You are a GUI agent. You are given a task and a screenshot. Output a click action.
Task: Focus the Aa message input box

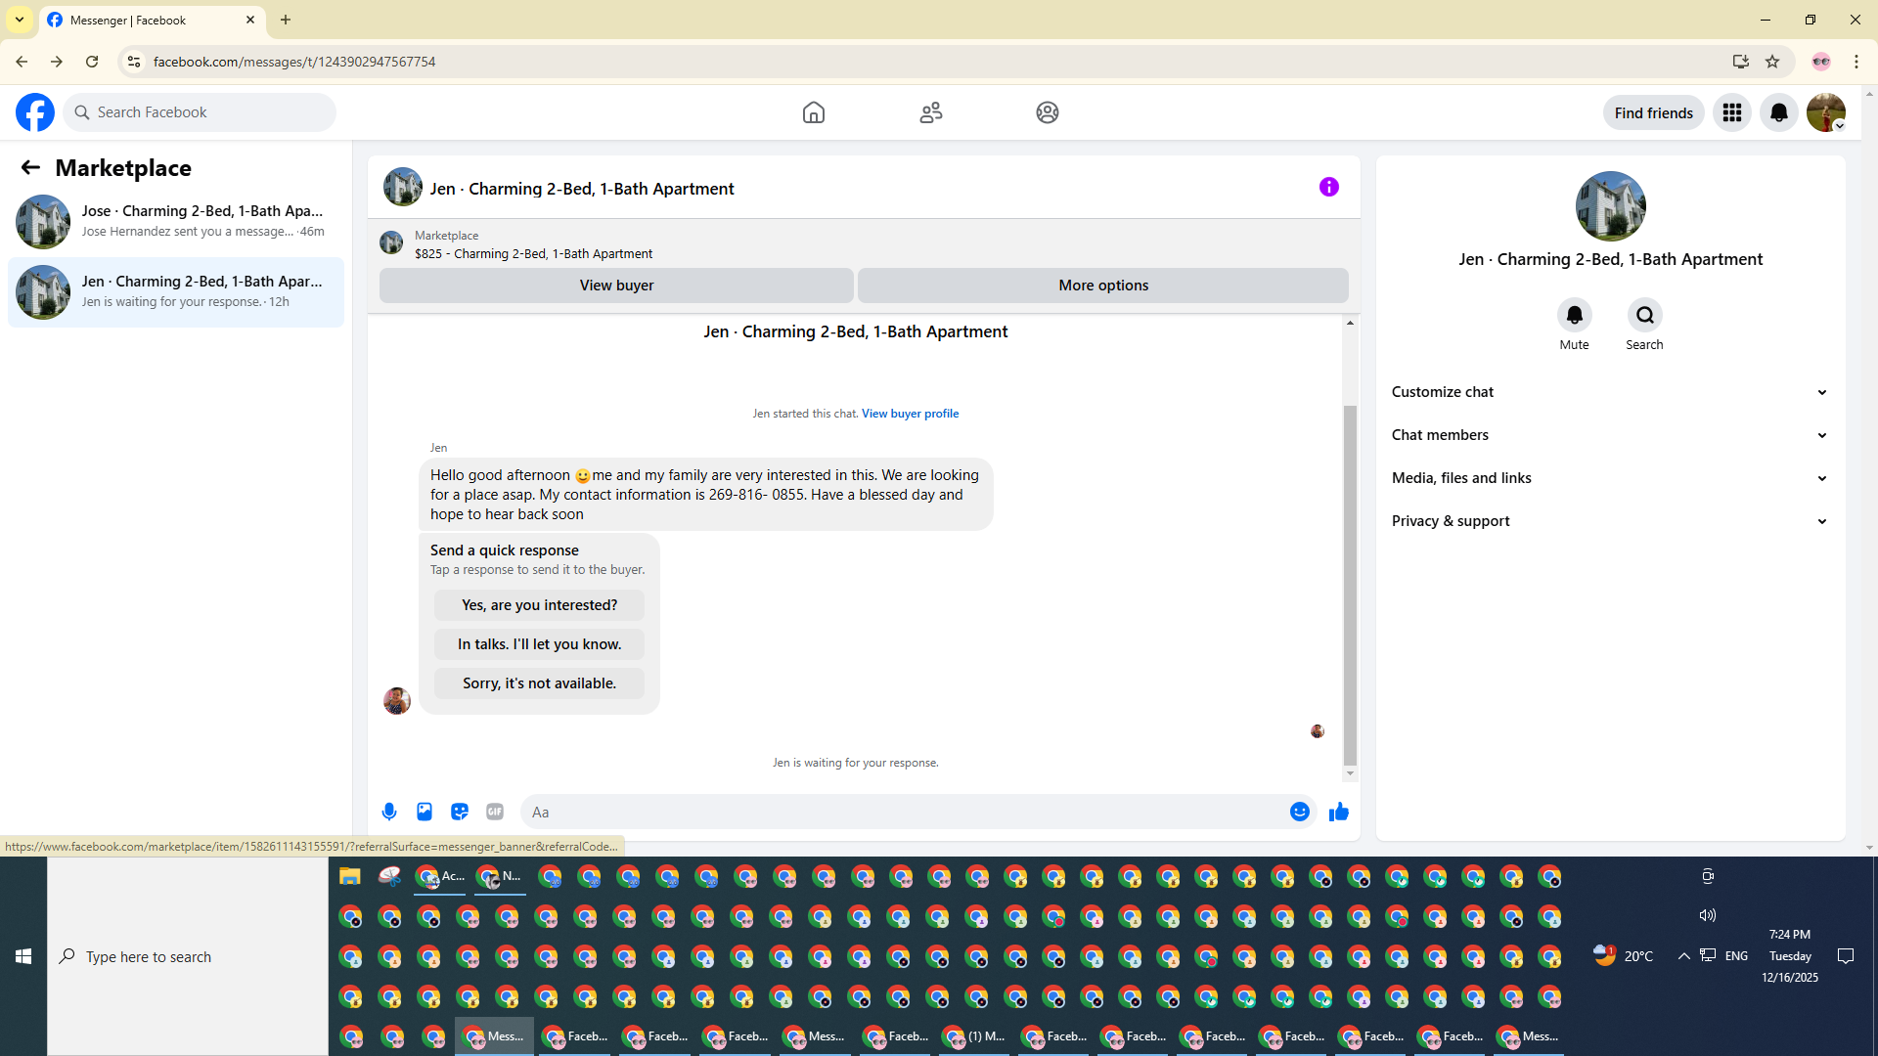coord(905,812)
